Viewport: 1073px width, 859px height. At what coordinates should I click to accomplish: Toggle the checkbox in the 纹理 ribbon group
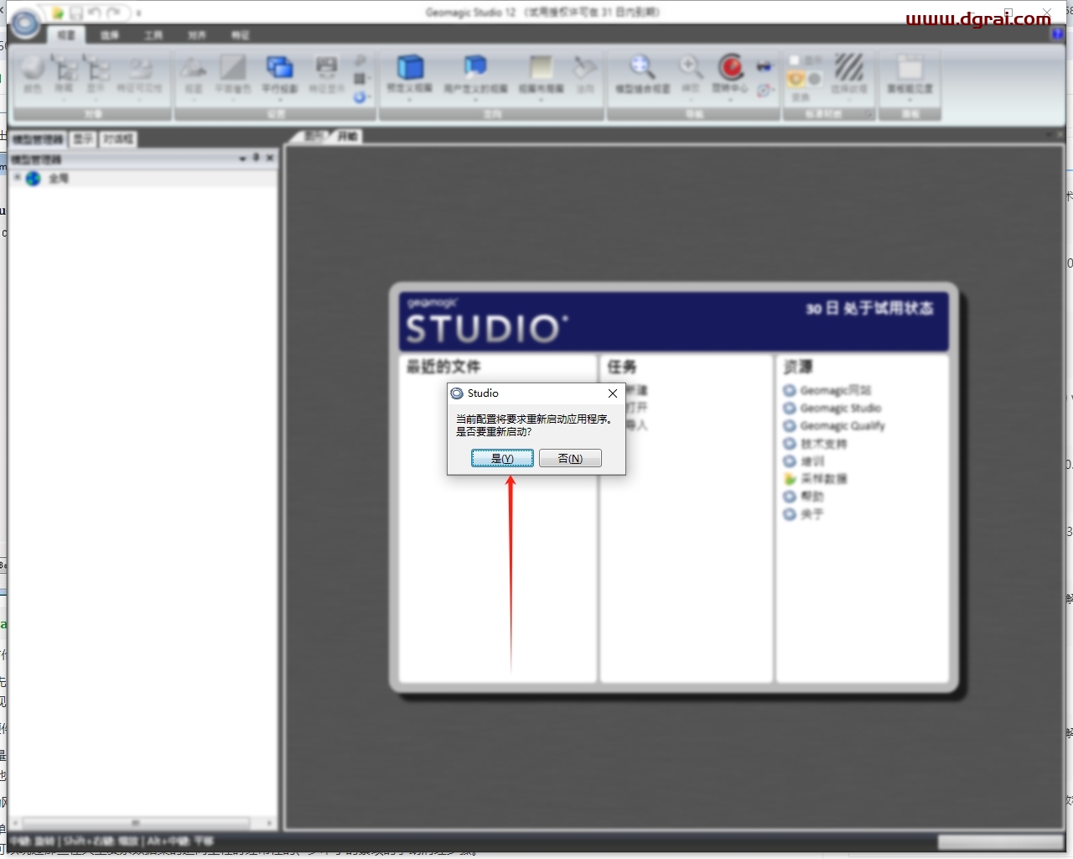[794, 60]
